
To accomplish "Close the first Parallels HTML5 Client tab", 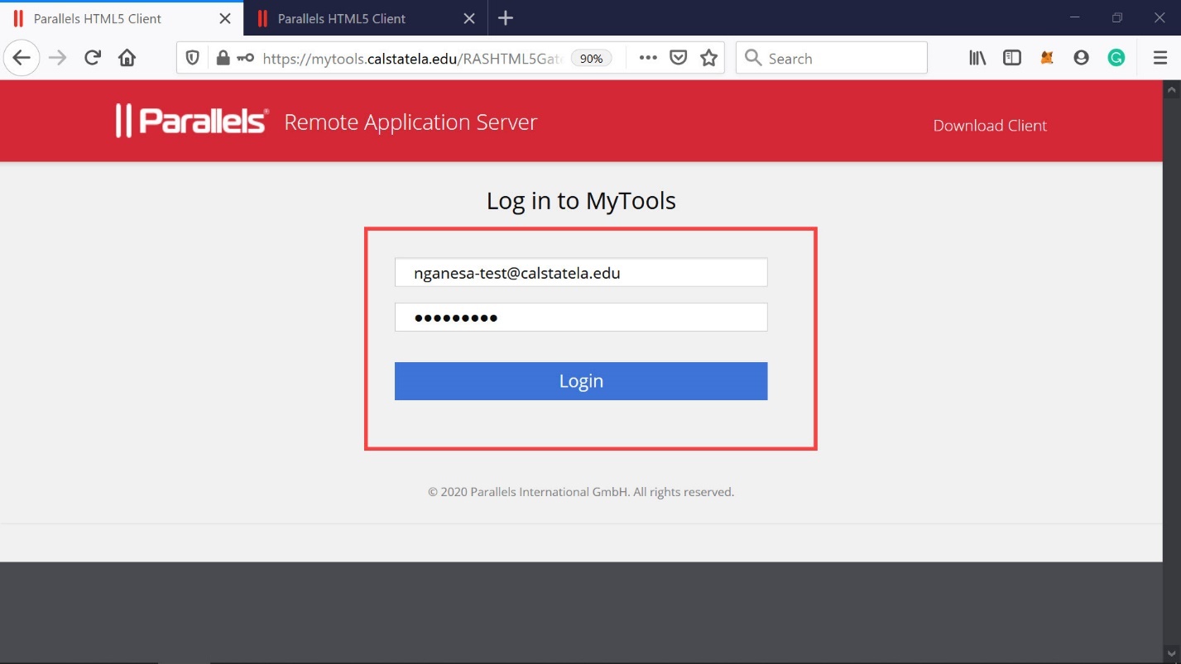I will (224, 18).
